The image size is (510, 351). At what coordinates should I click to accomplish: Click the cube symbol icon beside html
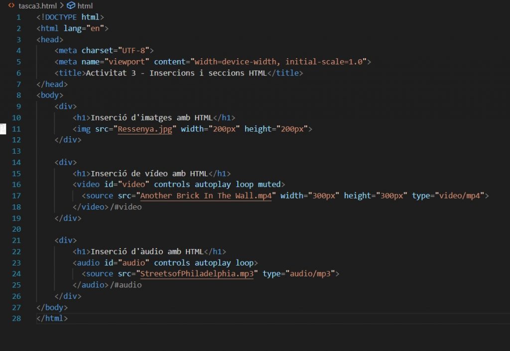[x=71, y=5]
